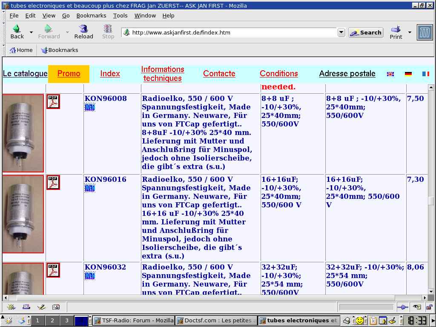
Task: Open the Forward history dropdown arrow
Action: click(67, 32)
